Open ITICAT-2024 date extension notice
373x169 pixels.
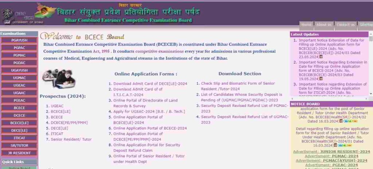pos(333,90)
